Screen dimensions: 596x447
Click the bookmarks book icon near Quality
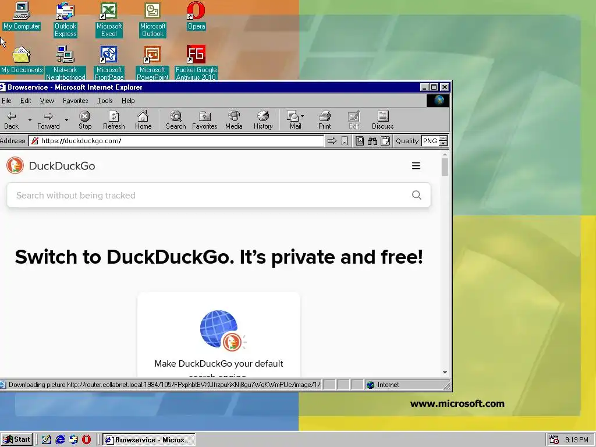pos(360,141)
